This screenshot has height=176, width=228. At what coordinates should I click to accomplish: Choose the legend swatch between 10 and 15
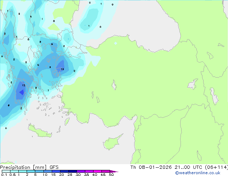pos(48,171)
